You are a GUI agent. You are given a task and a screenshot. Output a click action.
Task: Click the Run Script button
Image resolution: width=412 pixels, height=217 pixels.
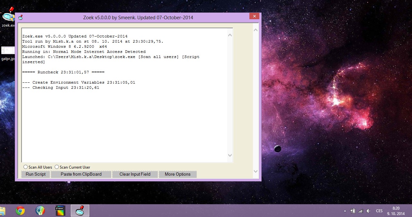coord(36,174)
